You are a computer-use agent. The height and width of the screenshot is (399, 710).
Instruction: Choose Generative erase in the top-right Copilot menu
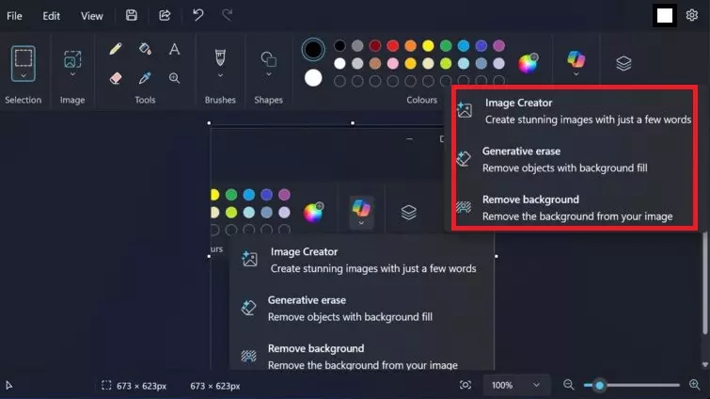[x=575, y=159]
